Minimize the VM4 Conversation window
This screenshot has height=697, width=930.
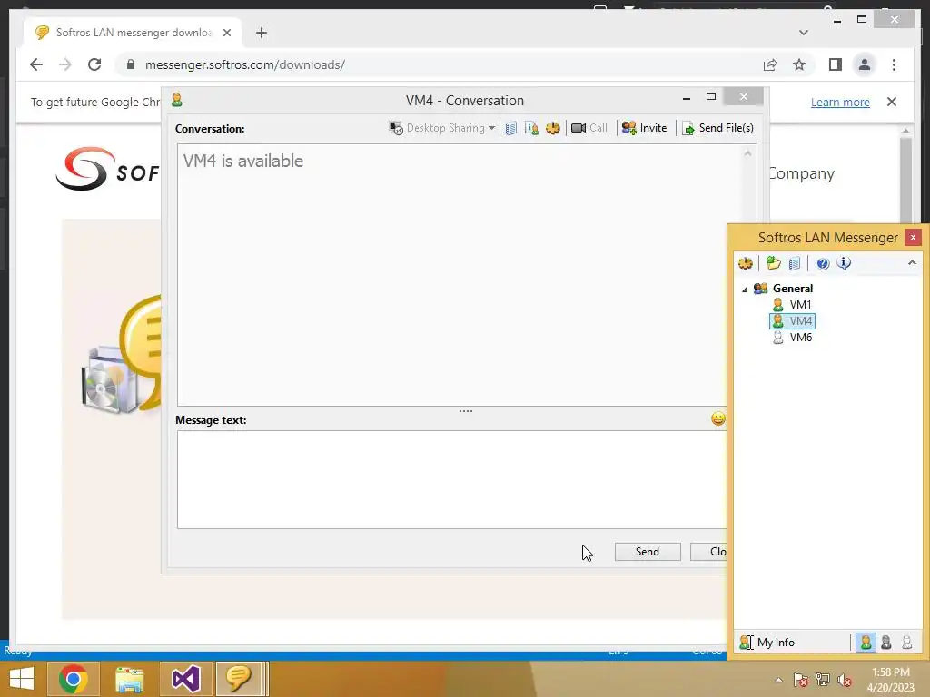(687, 97)
